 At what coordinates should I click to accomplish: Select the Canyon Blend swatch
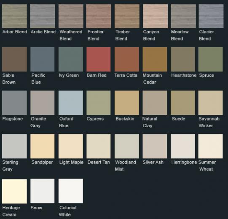[155, 16]
